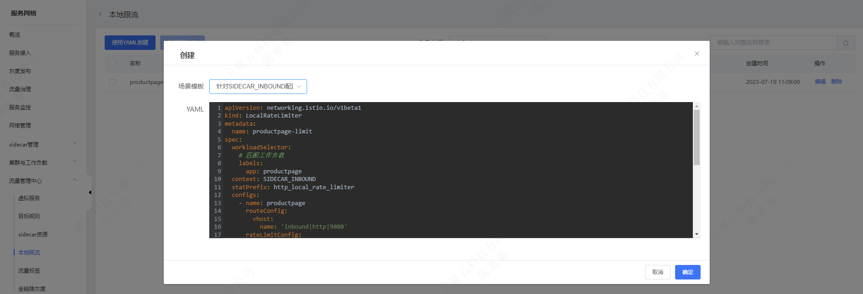Click the search magnifier icon
Viewport: 863px width, 294px height.
click(845, 43)
